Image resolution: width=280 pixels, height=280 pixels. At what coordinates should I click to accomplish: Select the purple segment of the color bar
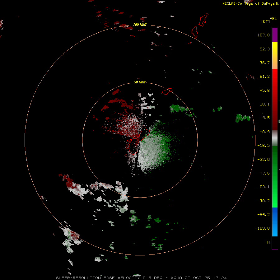click(x=275, y=35)
